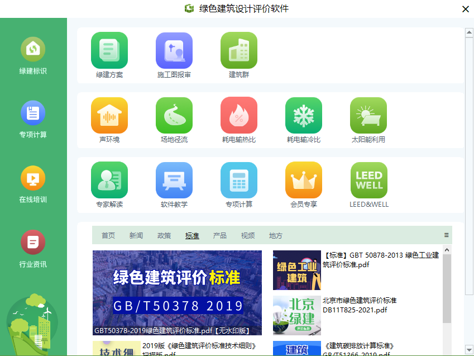Open GBT 50878-2013 绿色工业建筑 standard link
Viewport: 474px width, 356px height.
[x=381, y=260]
